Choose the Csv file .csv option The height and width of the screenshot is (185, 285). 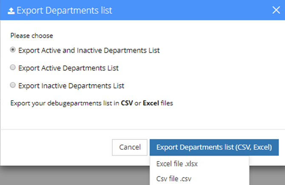(x=174, y=179)
